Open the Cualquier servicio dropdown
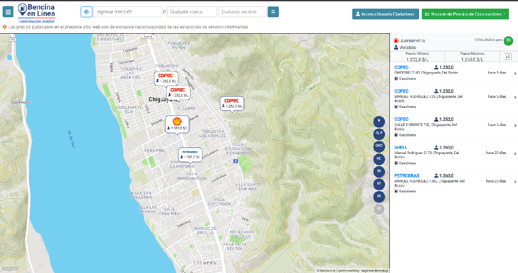The width and height of the screenshot is (518, 273). click(x=242, y=12)
